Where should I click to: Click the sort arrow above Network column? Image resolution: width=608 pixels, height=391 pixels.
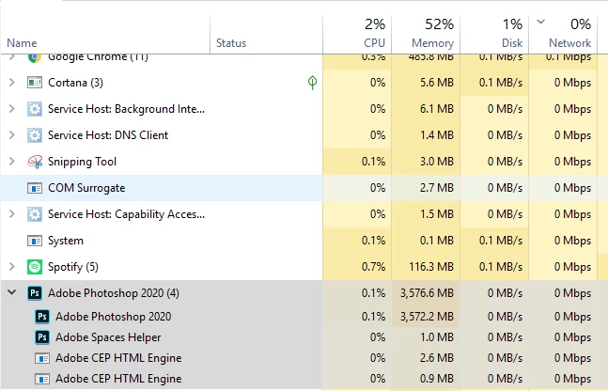541,22
